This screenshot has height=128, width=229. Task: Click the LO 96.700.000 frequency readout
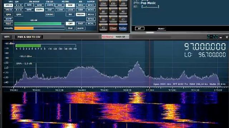pos(205,55)
